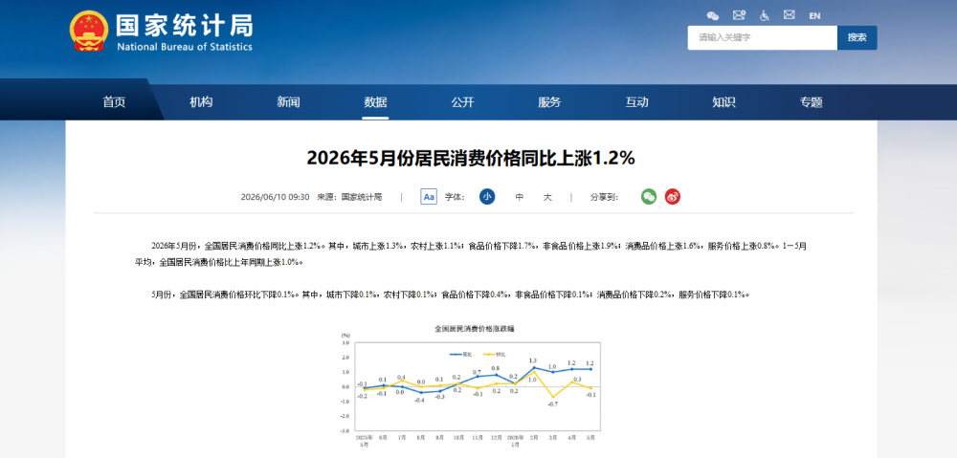The height and width of the screenshot is (458, 957).
Task: Click the plain envelope mail icon
Action: tap(790, 14)
